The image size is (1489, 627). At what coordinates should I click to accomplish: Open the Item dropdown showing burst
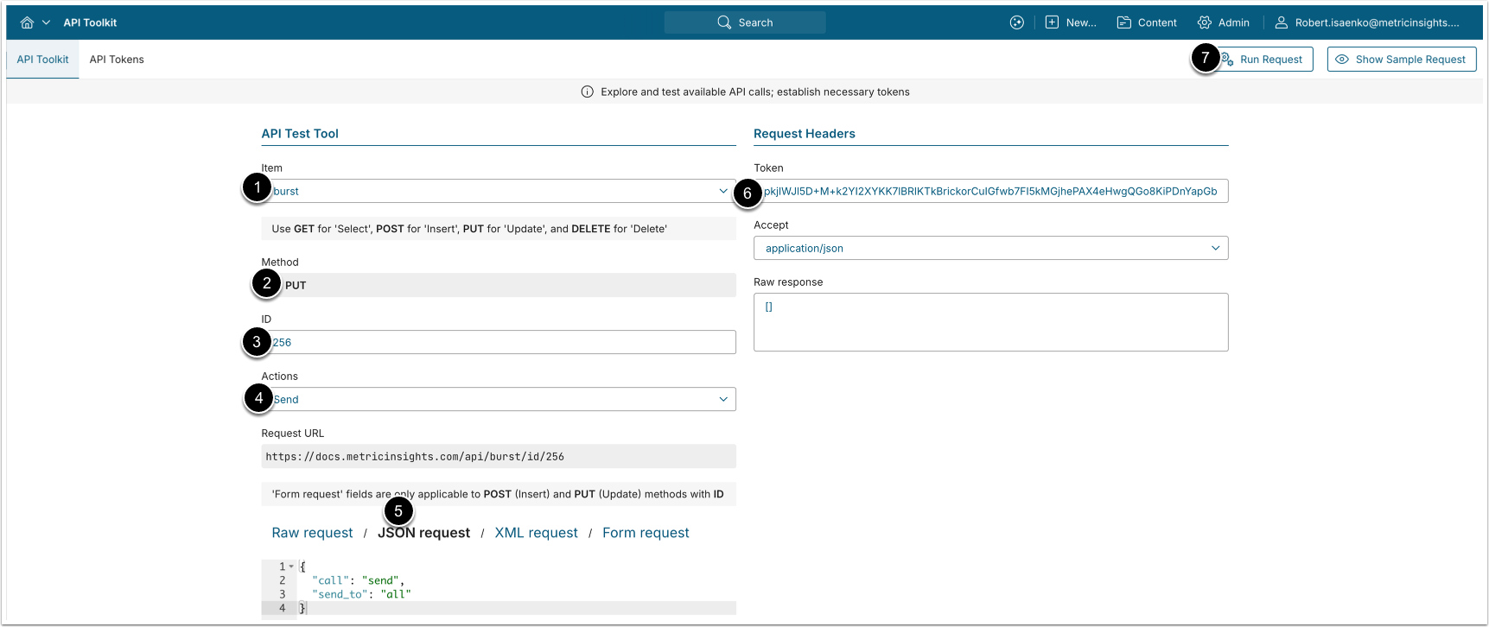(501, 191)
